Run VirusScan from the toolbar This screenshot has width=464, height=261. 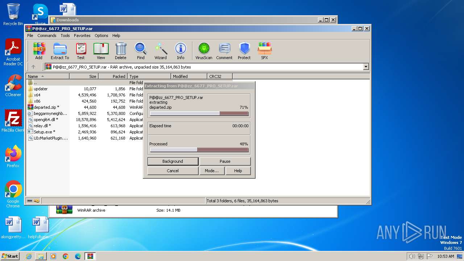tap(204, 51)
